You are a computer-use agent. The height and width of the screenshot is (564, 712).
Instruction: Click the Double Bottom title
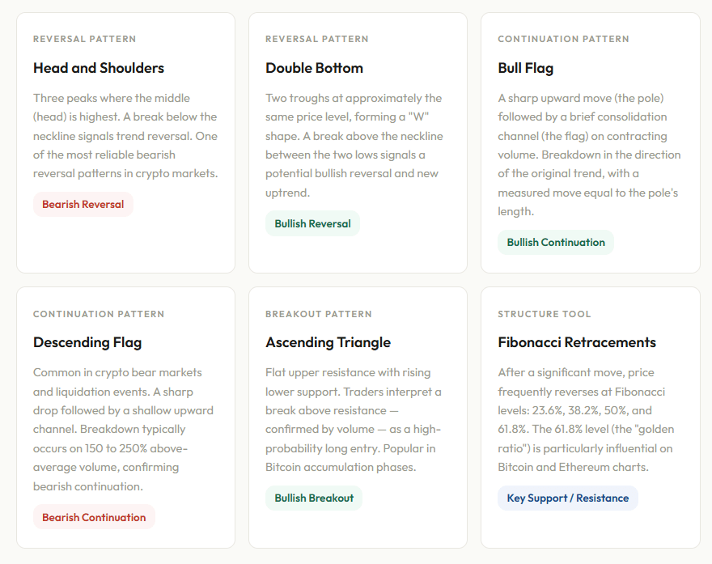point(314,68)
